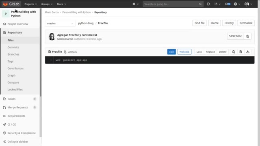Image resolution: width=260 pixels, height=146 pixels.
Task: Open the Groups menu
Action: 47,4
